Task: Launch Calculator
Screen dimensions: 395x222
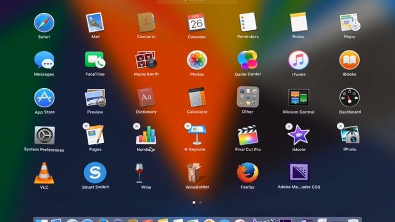Action: pyautogui.click(x=197, y=97)
